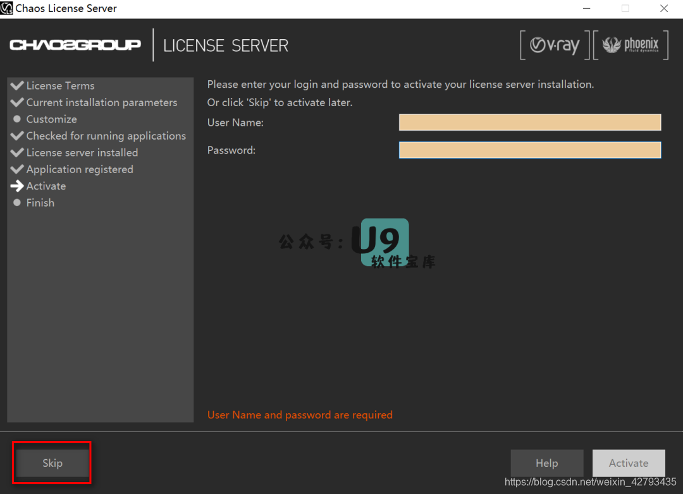The image size is (683, 494).
Task: Click the bullet icon beside Customize
Action: [x=17, y=118]
